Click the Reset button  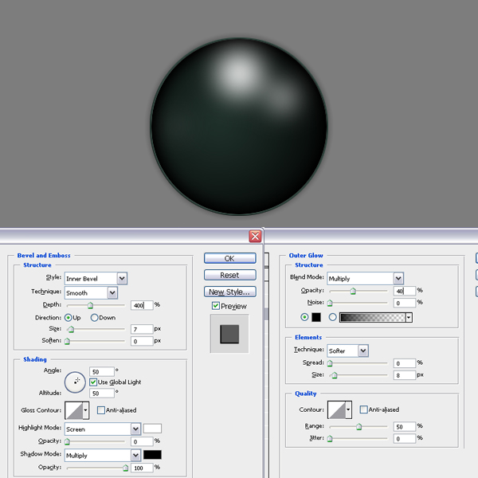pyautogui.click(x=230, y=275)
